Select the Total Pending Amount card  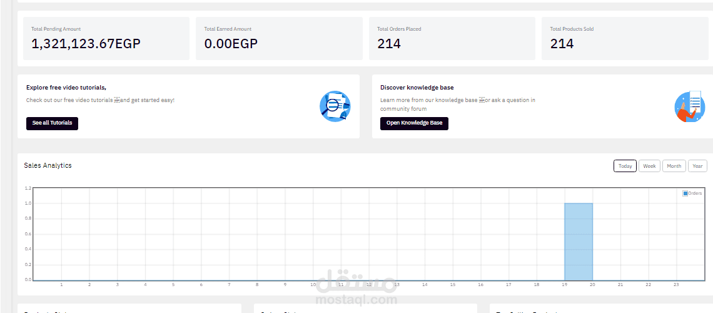click(106, 39)
